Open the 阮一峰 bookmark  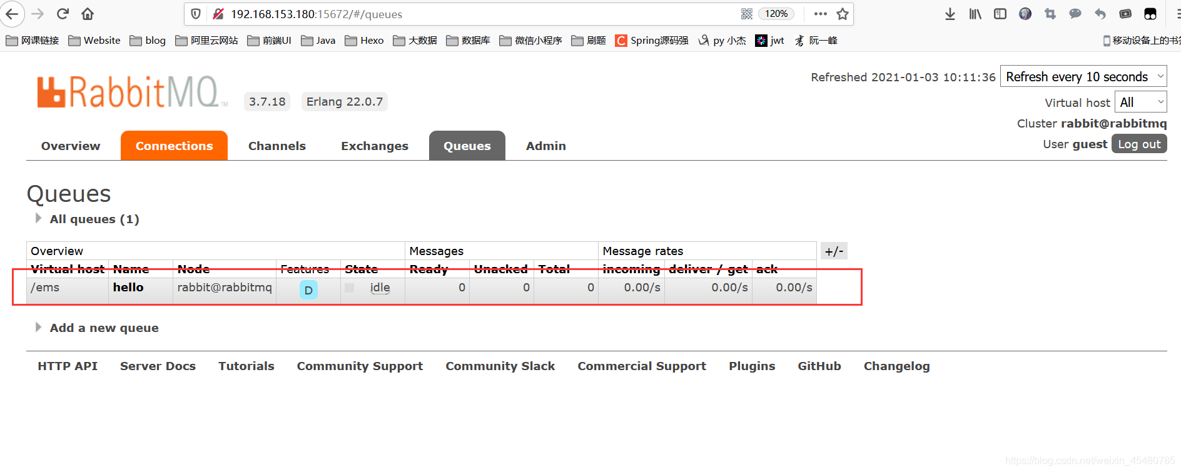click(x=816, y=41)
